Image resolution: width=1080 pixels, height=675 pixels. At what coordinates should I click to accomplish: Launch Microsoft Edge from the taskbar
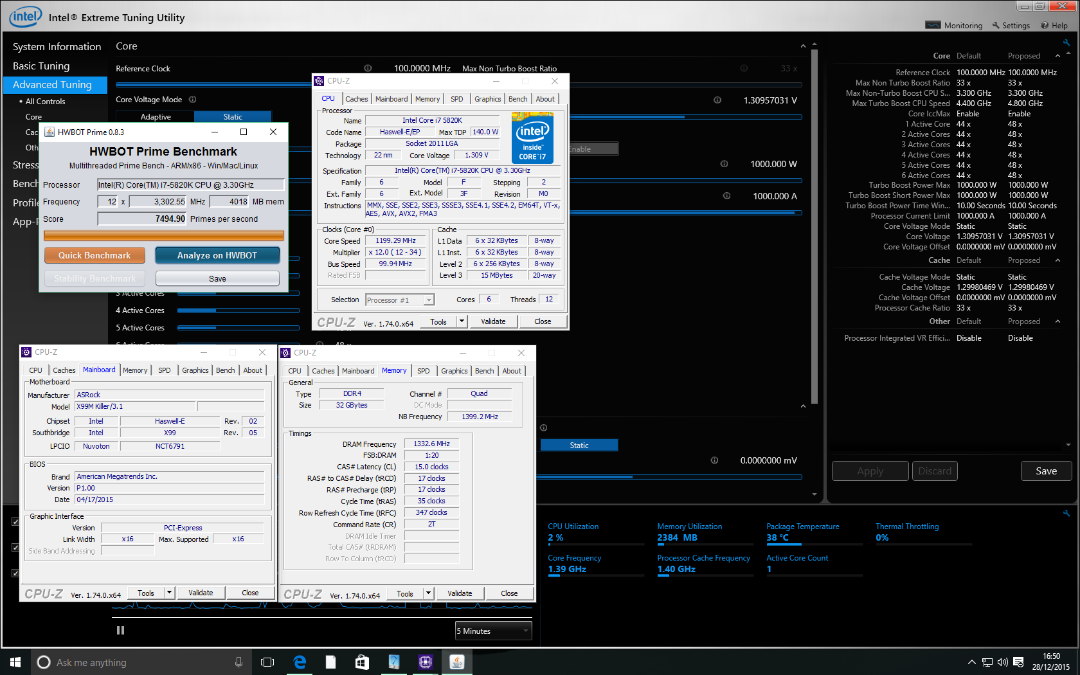click(300, 662)
